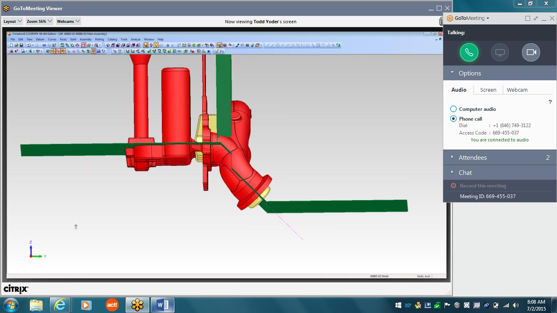This screenshot has width=557, height=313.
Task: Click the power plug battery tray icon
Action: pos(496,305)
